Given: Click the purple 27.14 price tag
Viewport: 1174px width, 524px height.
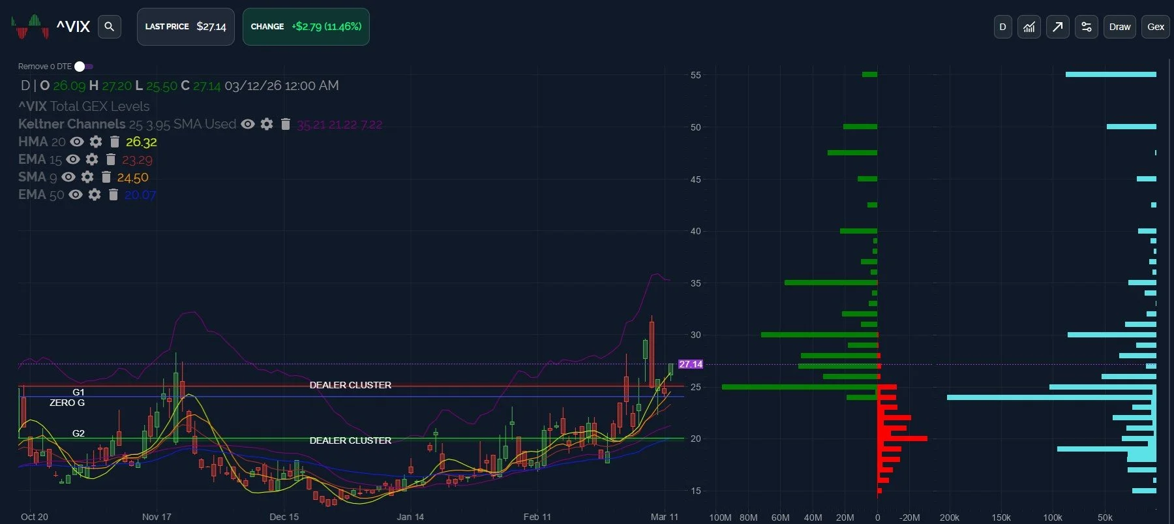Looking at the screenshot, I should click(x=691, y=364).
